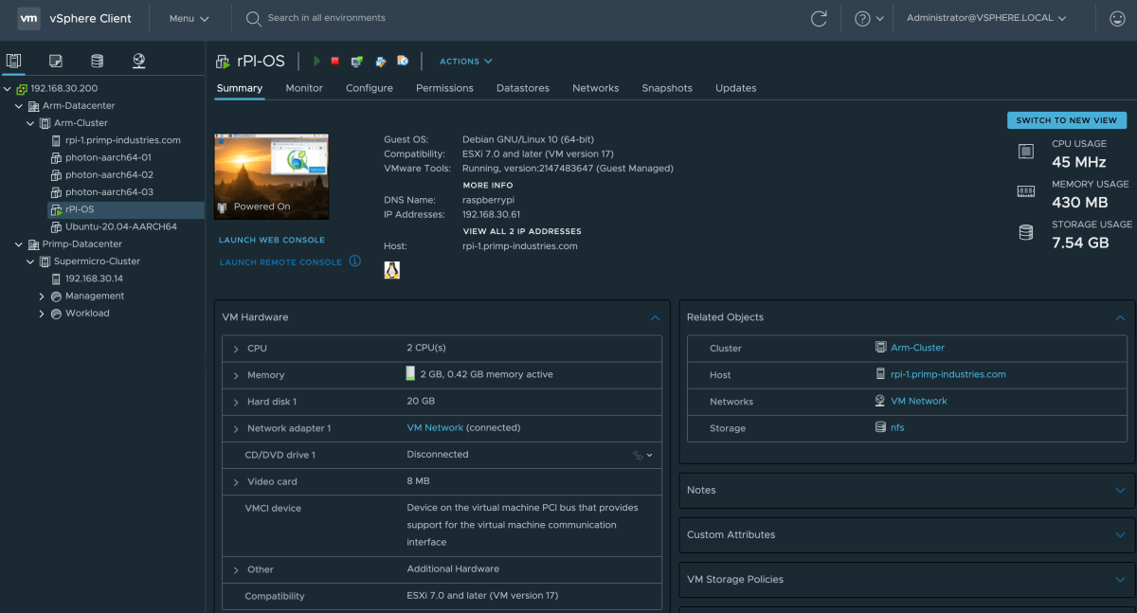Collapse the Arm-Datacenter tree node
Screen dimensions: 1137x613
19,106
